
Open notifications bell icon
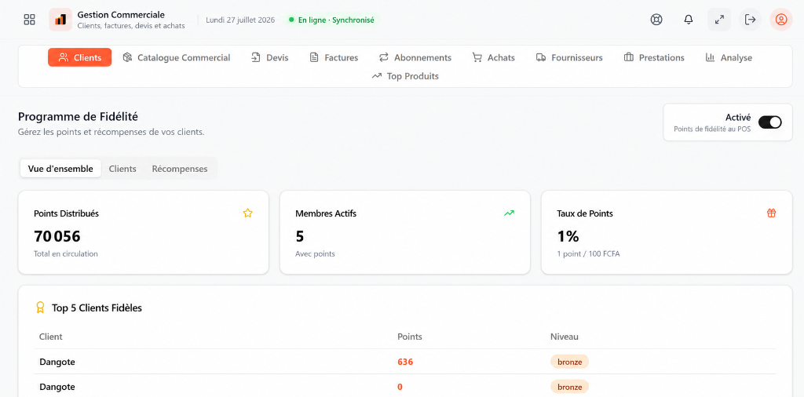click(689, 20)
